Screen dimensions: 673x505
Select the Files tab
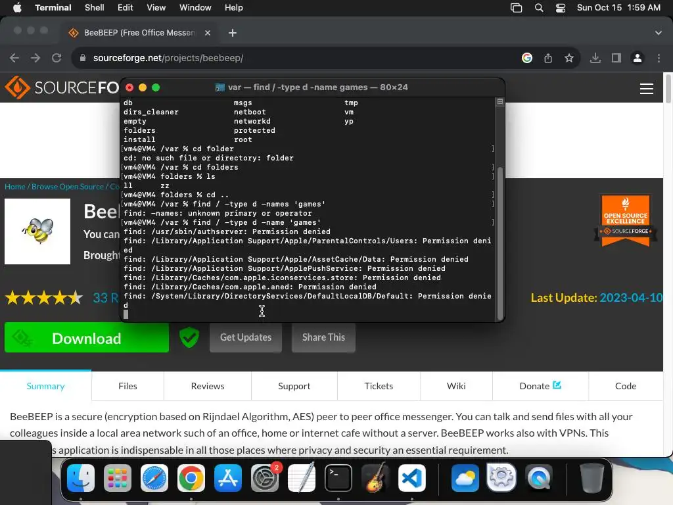(128, 386)
